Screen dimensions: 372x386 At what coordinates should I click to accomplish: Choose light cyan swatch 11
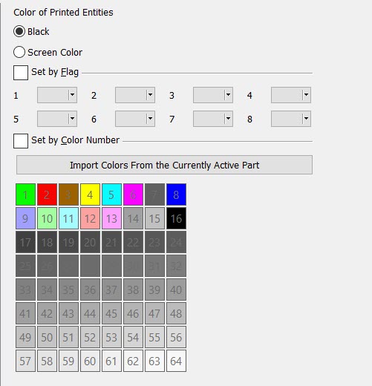click(68, 218)
